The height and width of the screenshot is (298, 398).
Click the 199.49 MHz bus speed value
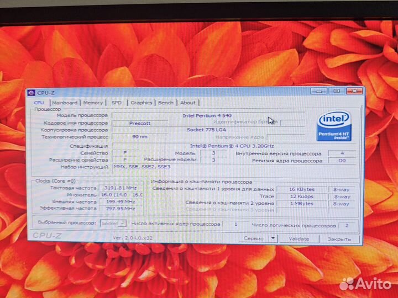pos(121,202)
